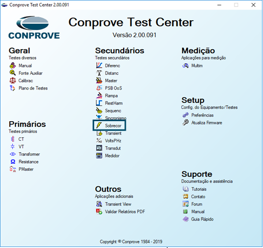Launch the VoltsPHz link
Image resolution: width=263 pixels, height=248 pixels.
[x=113, y=141]
